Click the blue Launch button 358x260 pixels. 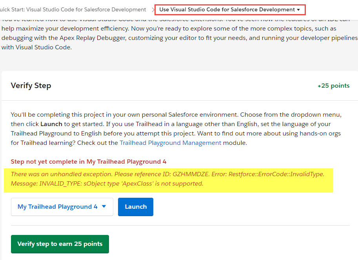136,207
